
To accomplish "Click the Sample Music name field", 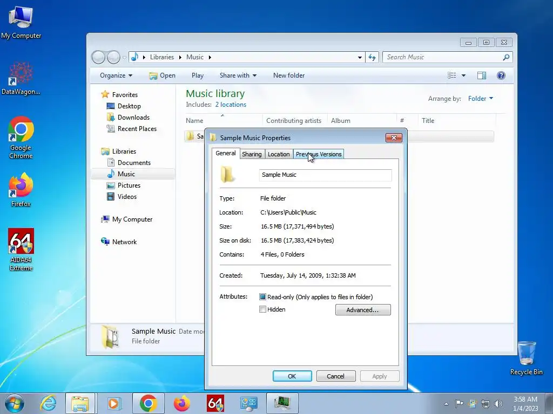I will (325, 175).
